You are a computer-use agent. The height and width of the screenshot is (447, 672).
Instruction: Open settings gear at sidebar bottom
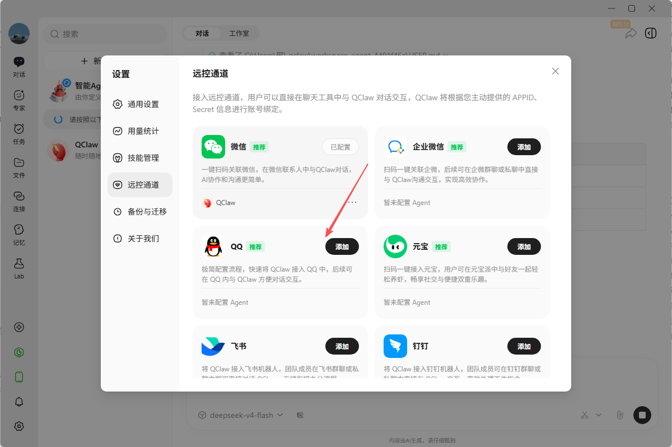point(19,426)
